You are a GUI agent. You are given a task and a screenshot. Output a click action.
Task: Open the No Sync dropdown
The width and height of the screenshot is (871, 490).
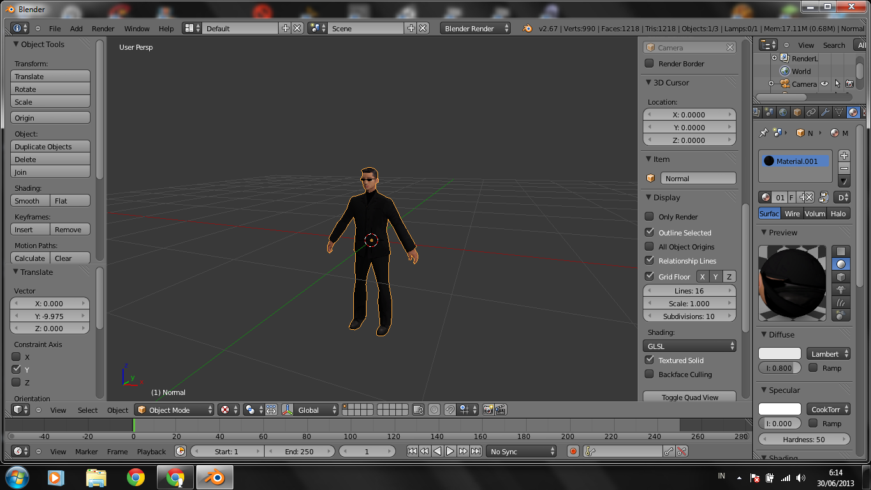[x=521, y=452]
